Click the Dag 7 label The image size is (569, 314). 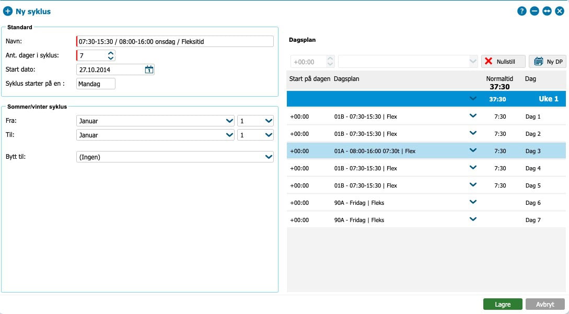coord(533,220)
